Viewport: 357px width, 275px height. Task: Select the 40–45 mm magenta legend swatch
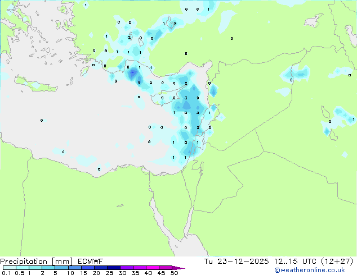(153, 268)
